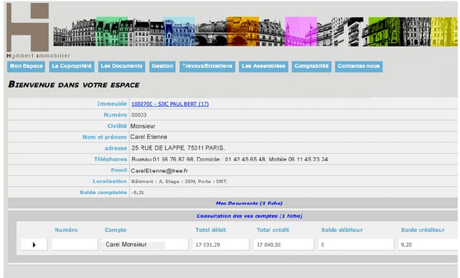Click the Solde débiteur column header
This screenshot has width=460, height=278.
342,230
